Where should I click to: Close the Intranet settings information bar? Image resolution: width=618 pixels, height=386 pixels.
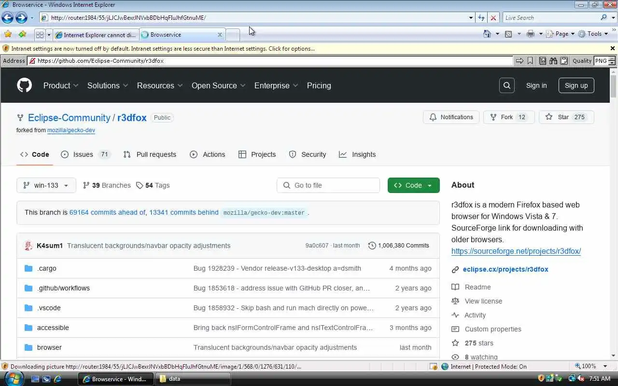(613, 48)
